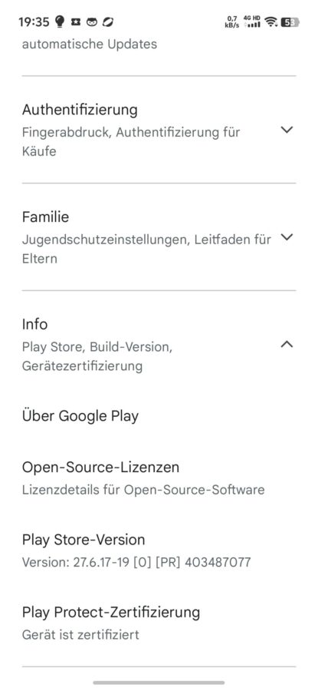
Task: Tap the bottom gesture navigation handle
Action: click(159, 683)
